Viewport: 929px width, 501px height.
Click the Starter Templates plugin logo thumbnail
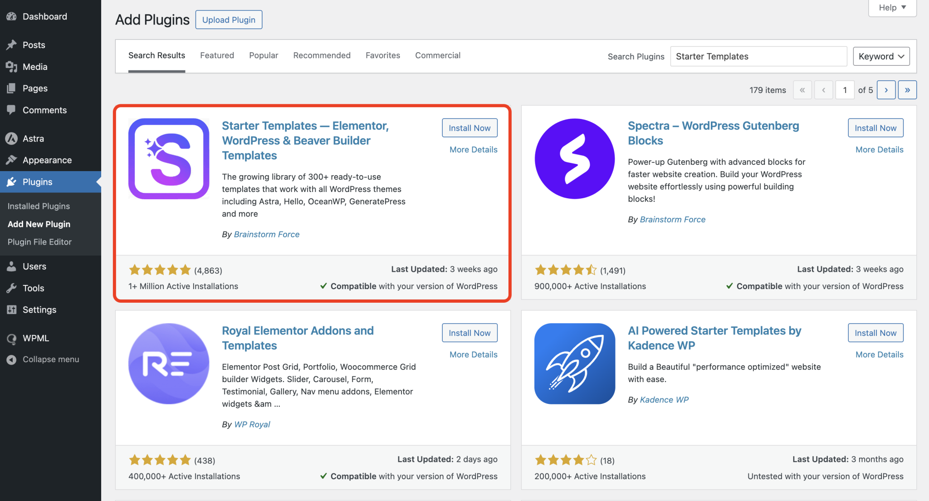(169, 159)
